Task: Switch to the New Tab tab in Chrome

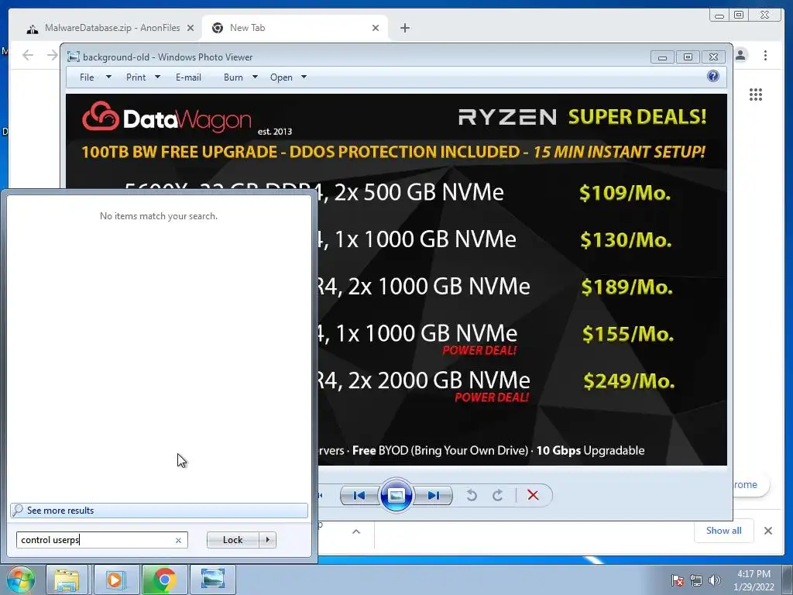Action: [x=294, y=28]
